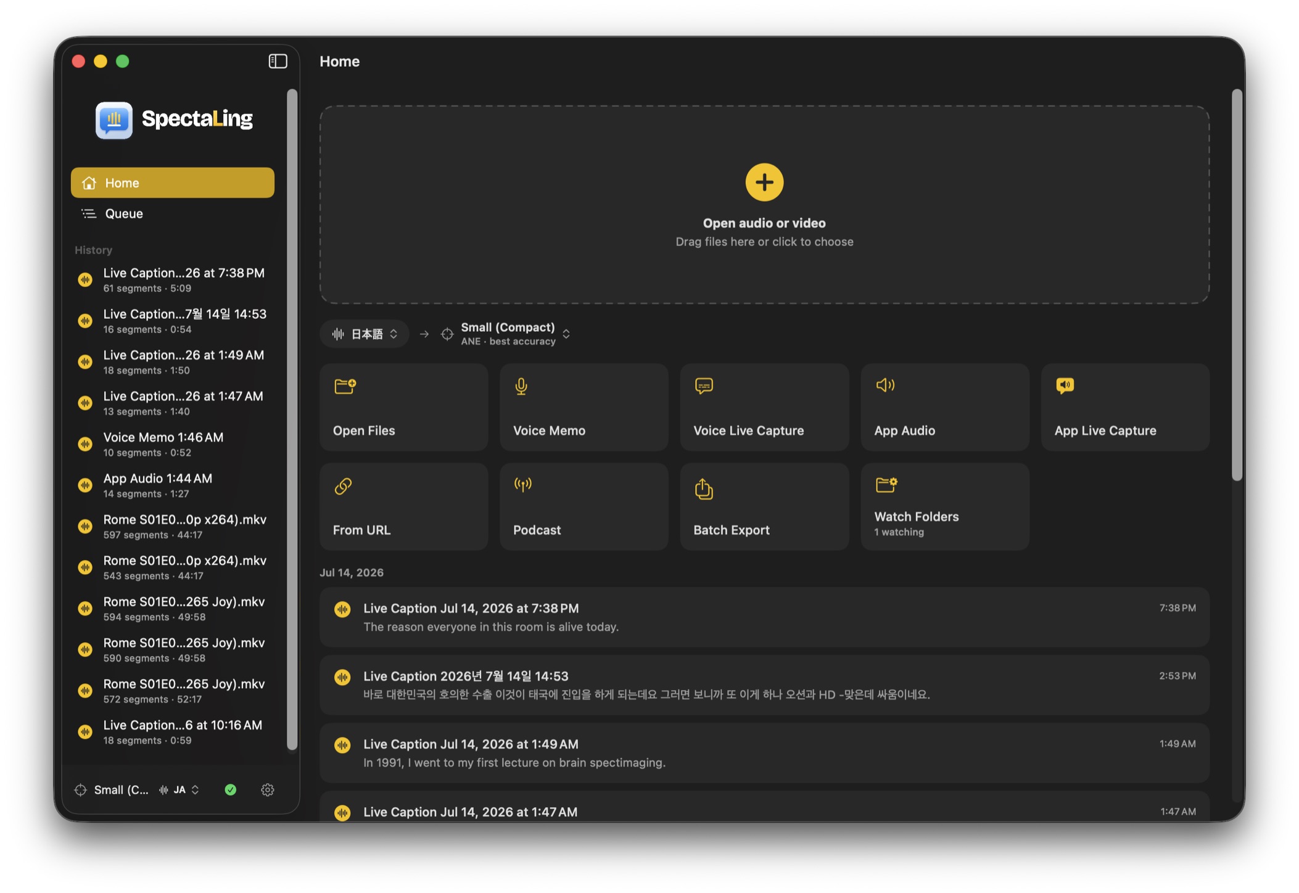Click the Voice Live Capture caption icon
1299x893 pixels.
click(x=704, y=386)
